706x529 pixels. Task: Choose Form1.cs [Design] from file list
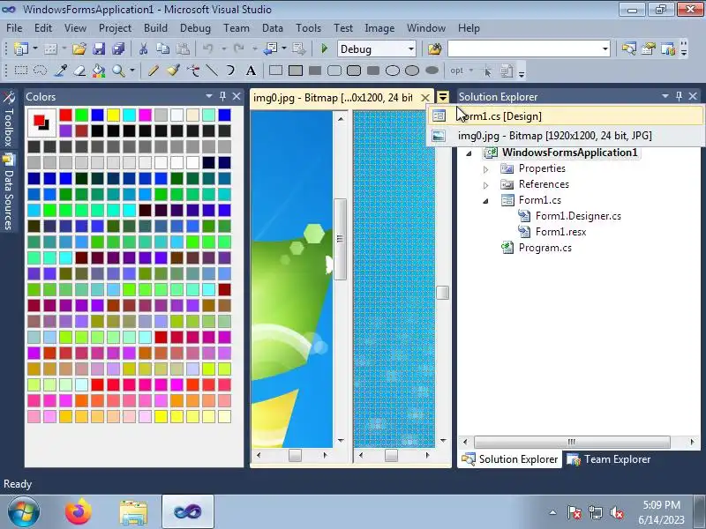point(565,116)
